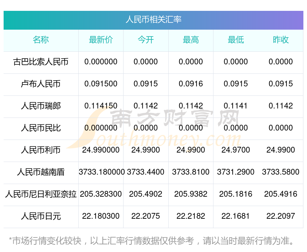Click the market disclaimer footnote text
The width and height of the screenshot is (307, 252).
click(x=152, y=240)
